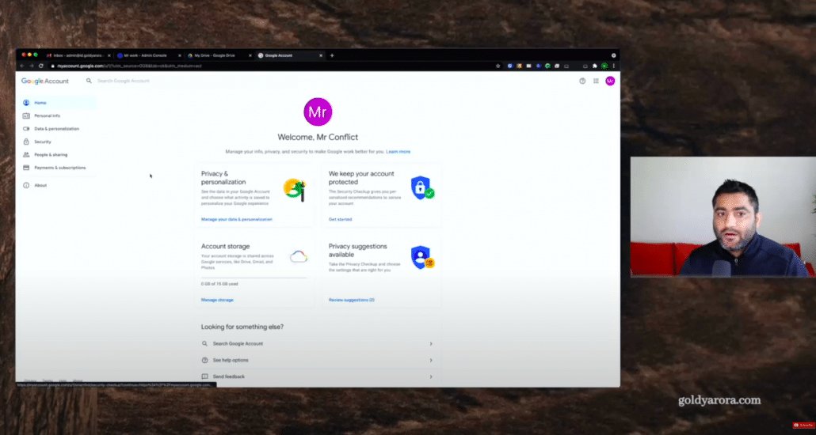
Task: Click Manage your data & personalization
Action: tap(237, 219)
